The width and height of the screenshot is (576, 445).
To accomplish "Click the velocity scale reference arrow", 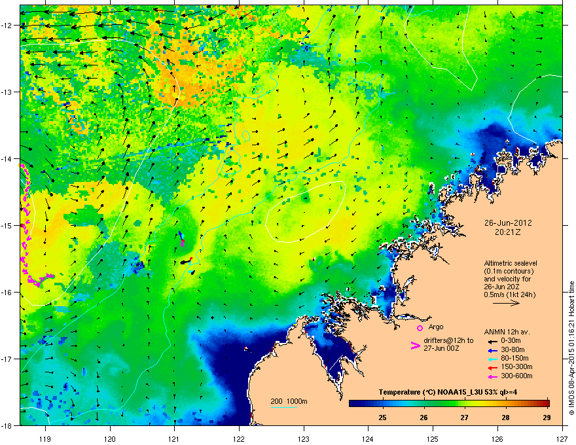I will pyautogui.click(x=506, y=303).
